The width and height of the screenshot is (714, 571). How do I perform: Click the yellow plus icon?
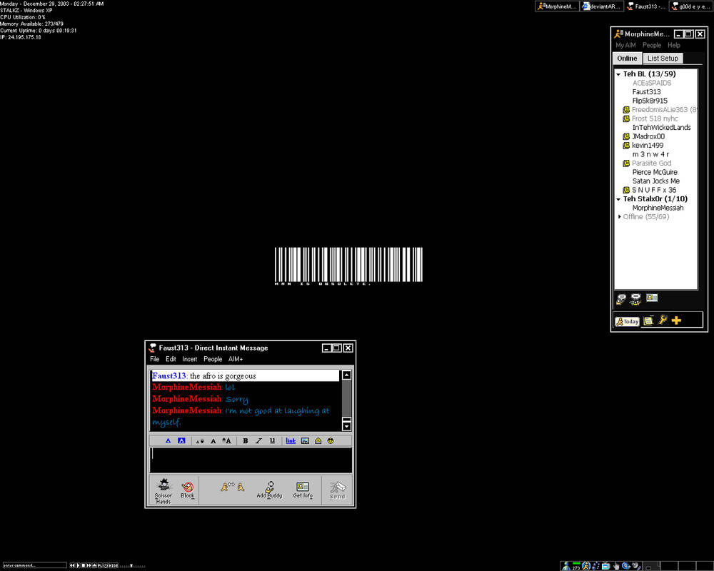click(676, 320)
